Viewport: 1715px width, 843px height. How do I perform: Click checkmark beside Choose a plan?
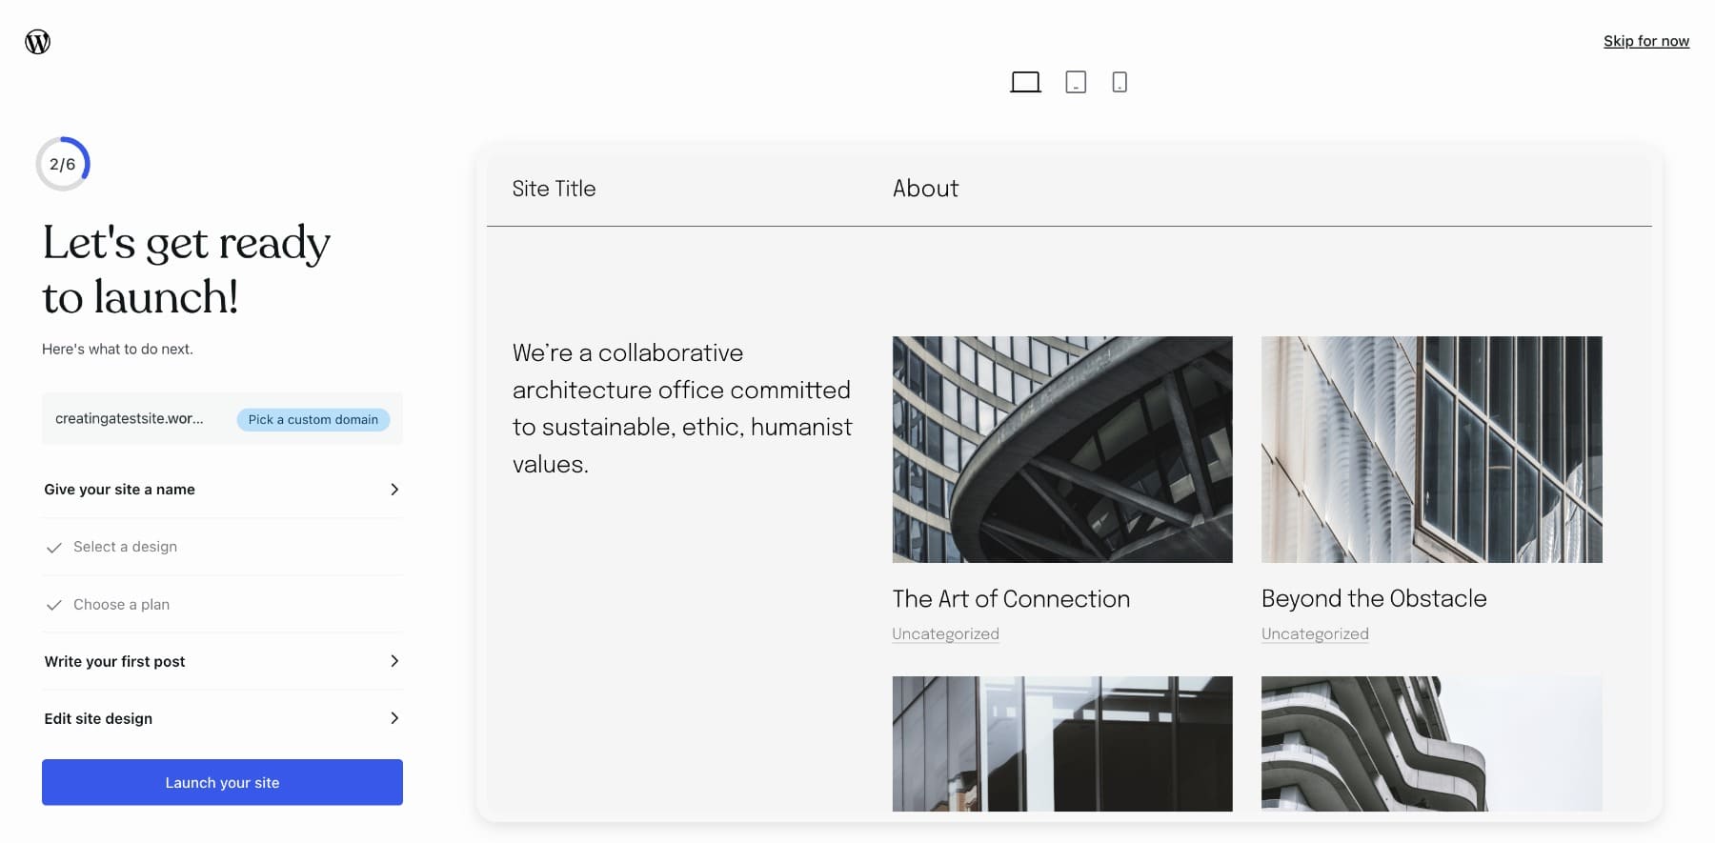54,605
